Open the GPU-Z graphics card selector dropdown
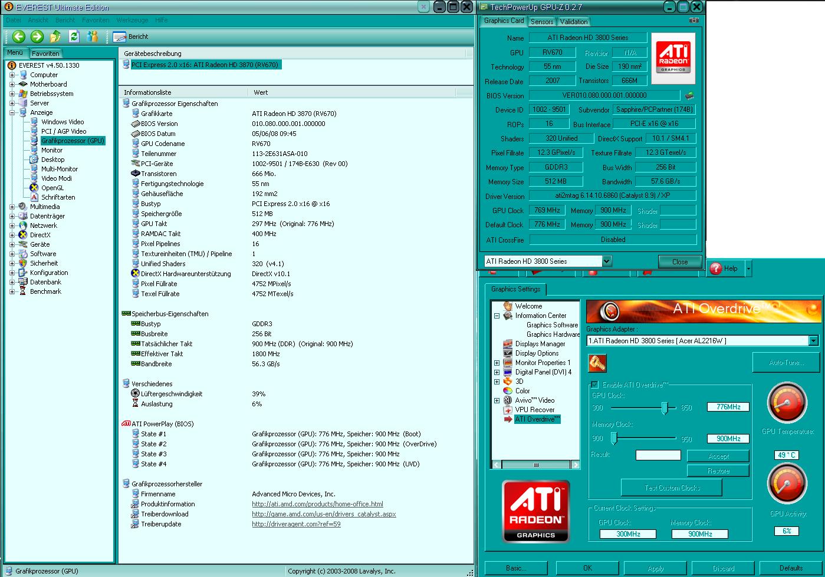The width and height of the screenshot is (825, 577). [x=607, y=261]
